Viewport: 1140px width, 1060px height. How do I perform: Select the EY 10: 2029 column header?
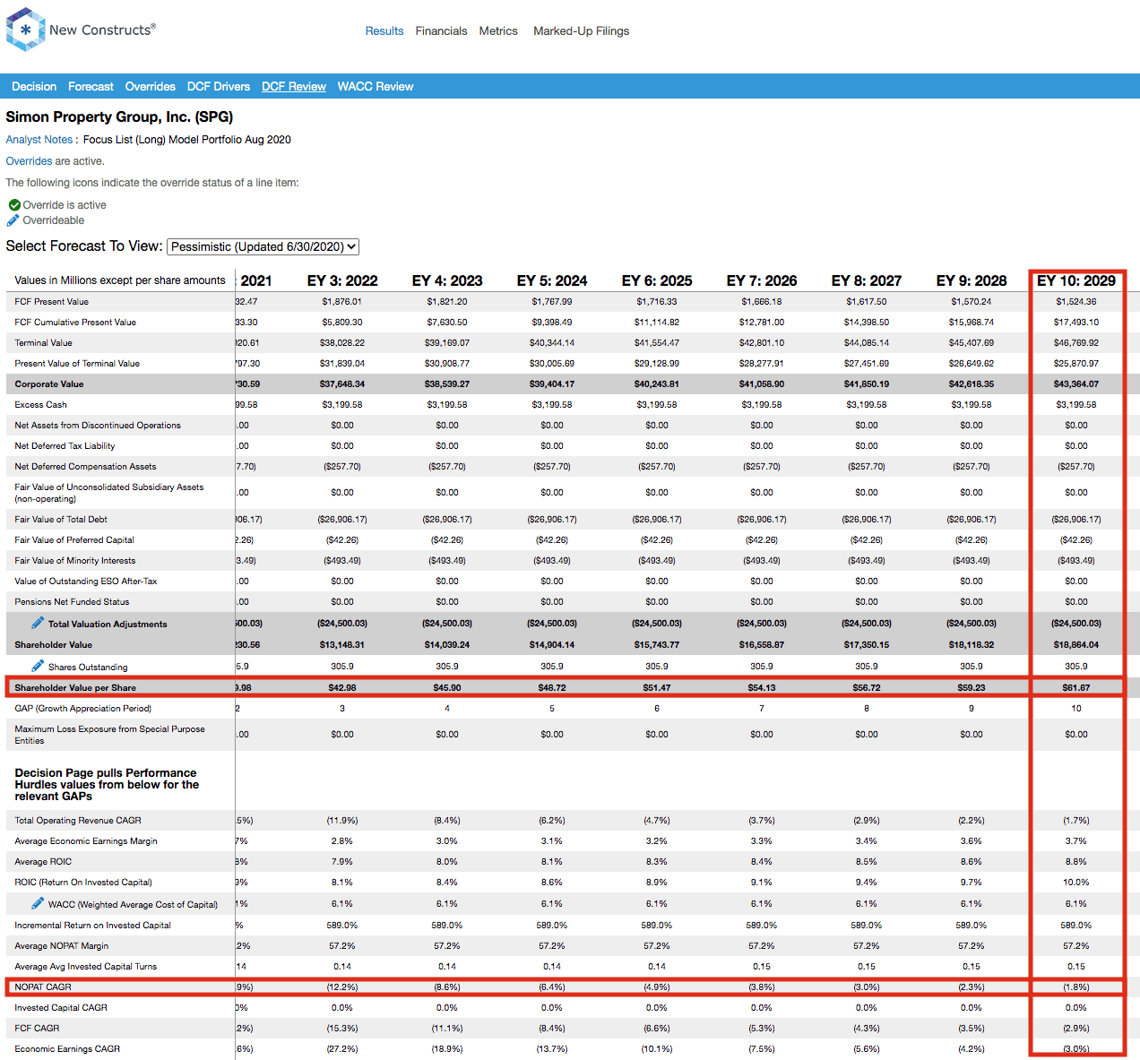coord(1076,280)
